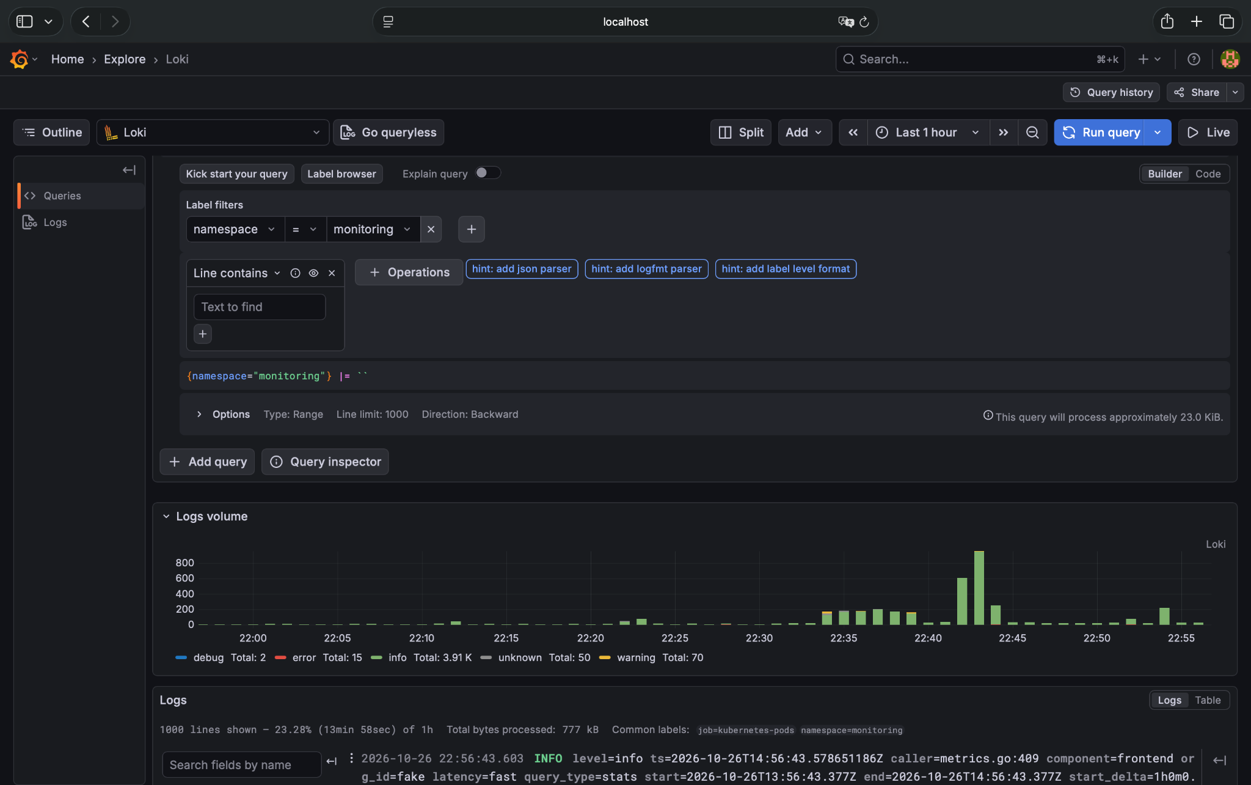Shift the time range backwards with the double left arrow
The image size is (1251, 785).
coord(853,133)
